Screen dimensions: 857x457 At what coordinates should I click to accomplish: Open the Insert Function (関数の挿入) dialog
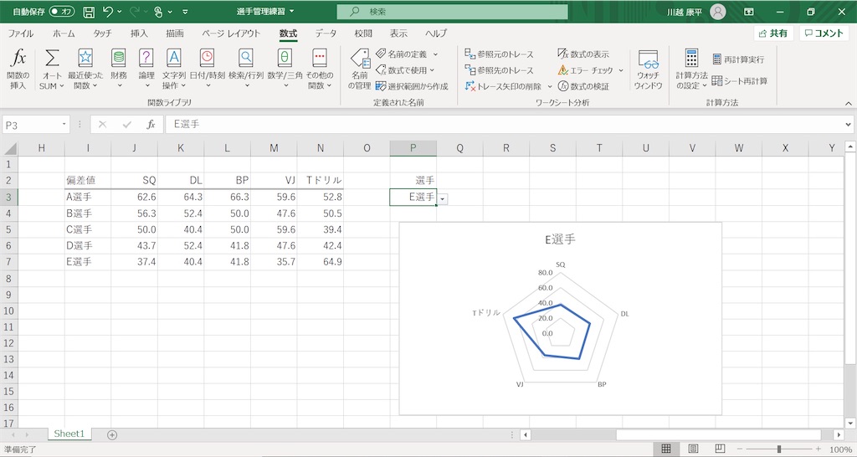click(x=18, y=69)
